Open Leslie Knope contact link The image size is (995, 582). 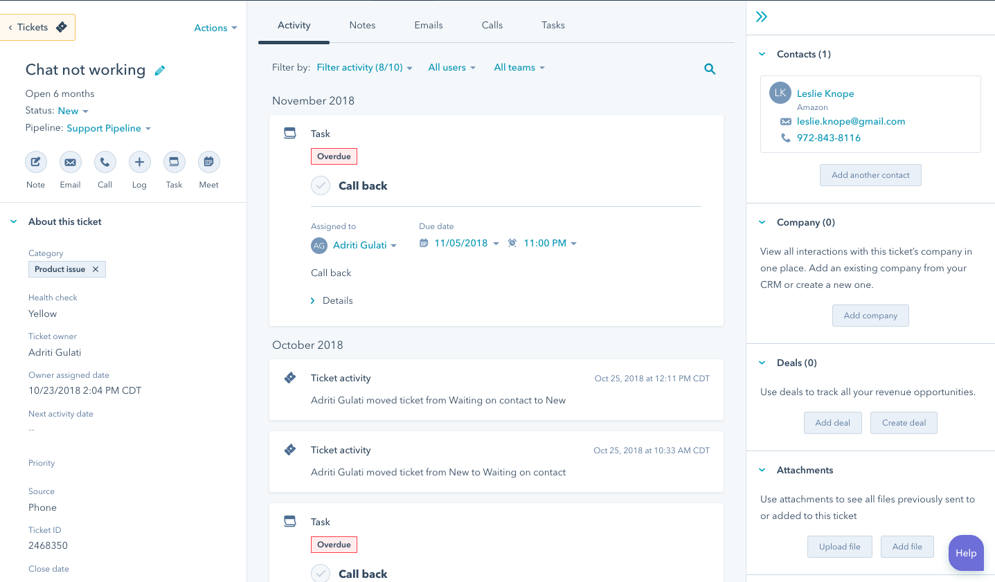(x=825, y=93)
